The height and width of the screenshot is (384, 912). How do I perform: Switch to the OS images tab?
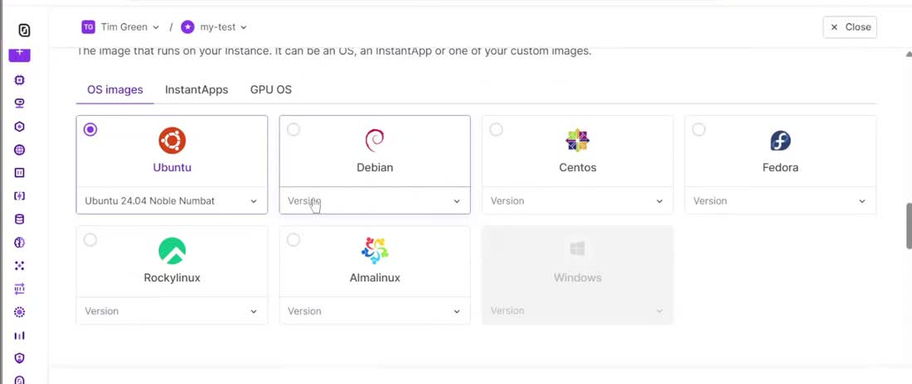coord(115,90)
